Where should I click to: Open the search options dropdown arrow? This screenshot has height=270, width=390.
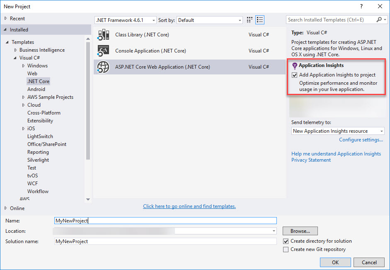point(385,19)
